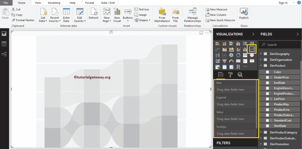The image size is (302, 149).
Task: Open the visual's More options ellipsis
Action: pos(207,33)
